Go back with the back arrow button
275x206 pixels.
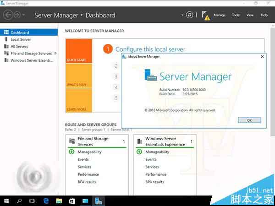8,15
